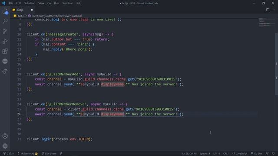Open File menu
The width and height of the screenshot is (278, 156).
[x=11, y=3]
